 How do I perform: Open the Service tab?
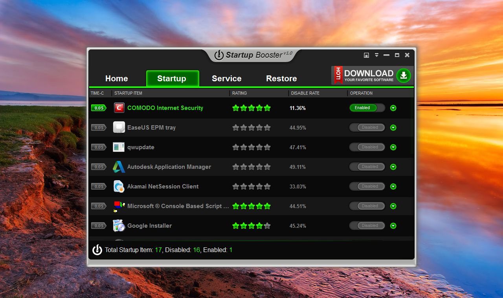point(227,79)
